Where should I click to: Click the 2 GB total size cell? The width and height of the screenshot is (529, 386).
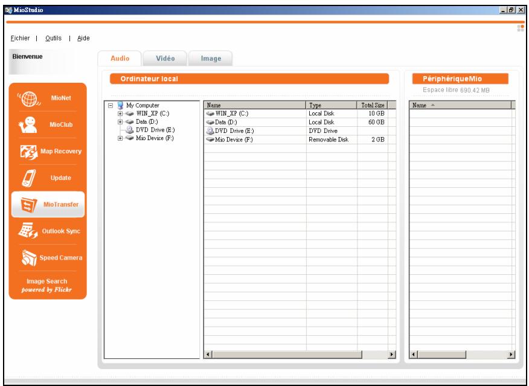coord(378,140)
